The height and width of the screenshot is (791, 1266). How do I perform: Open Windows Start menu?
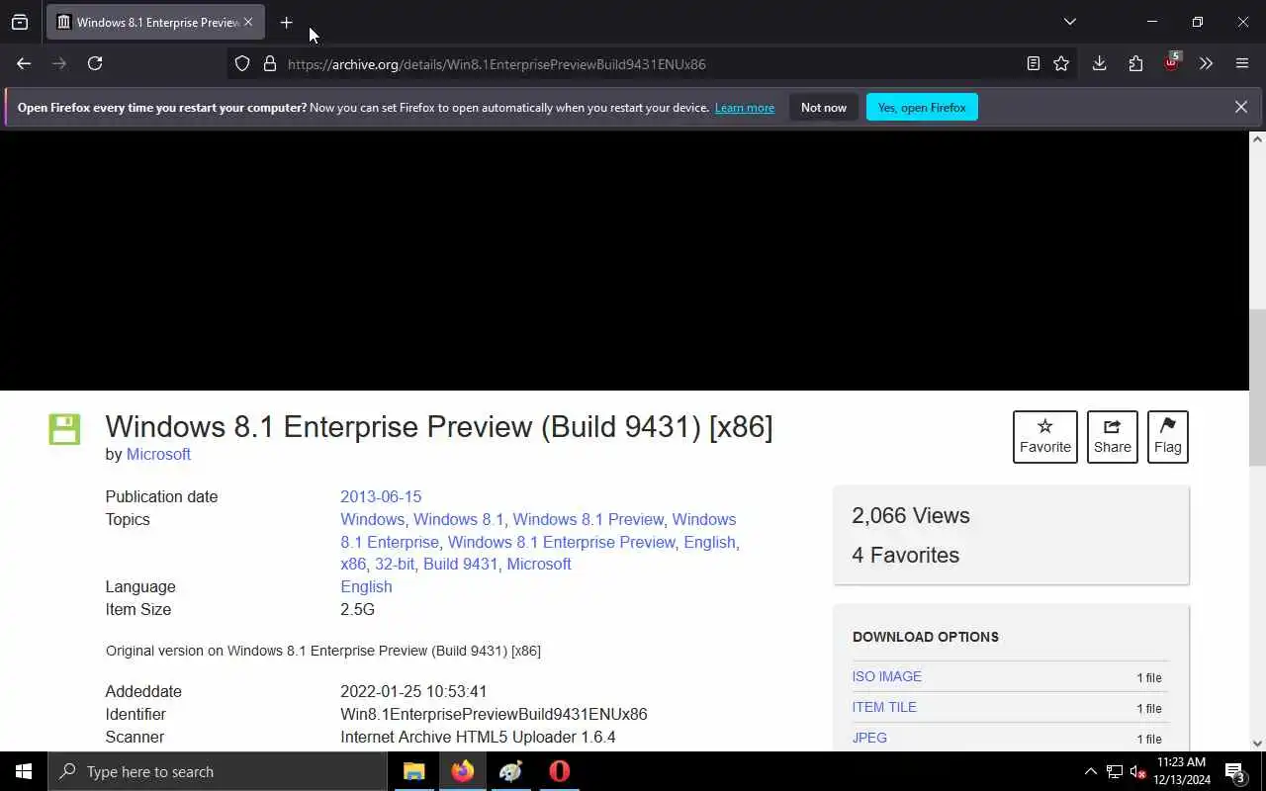[x=24, y=771]
